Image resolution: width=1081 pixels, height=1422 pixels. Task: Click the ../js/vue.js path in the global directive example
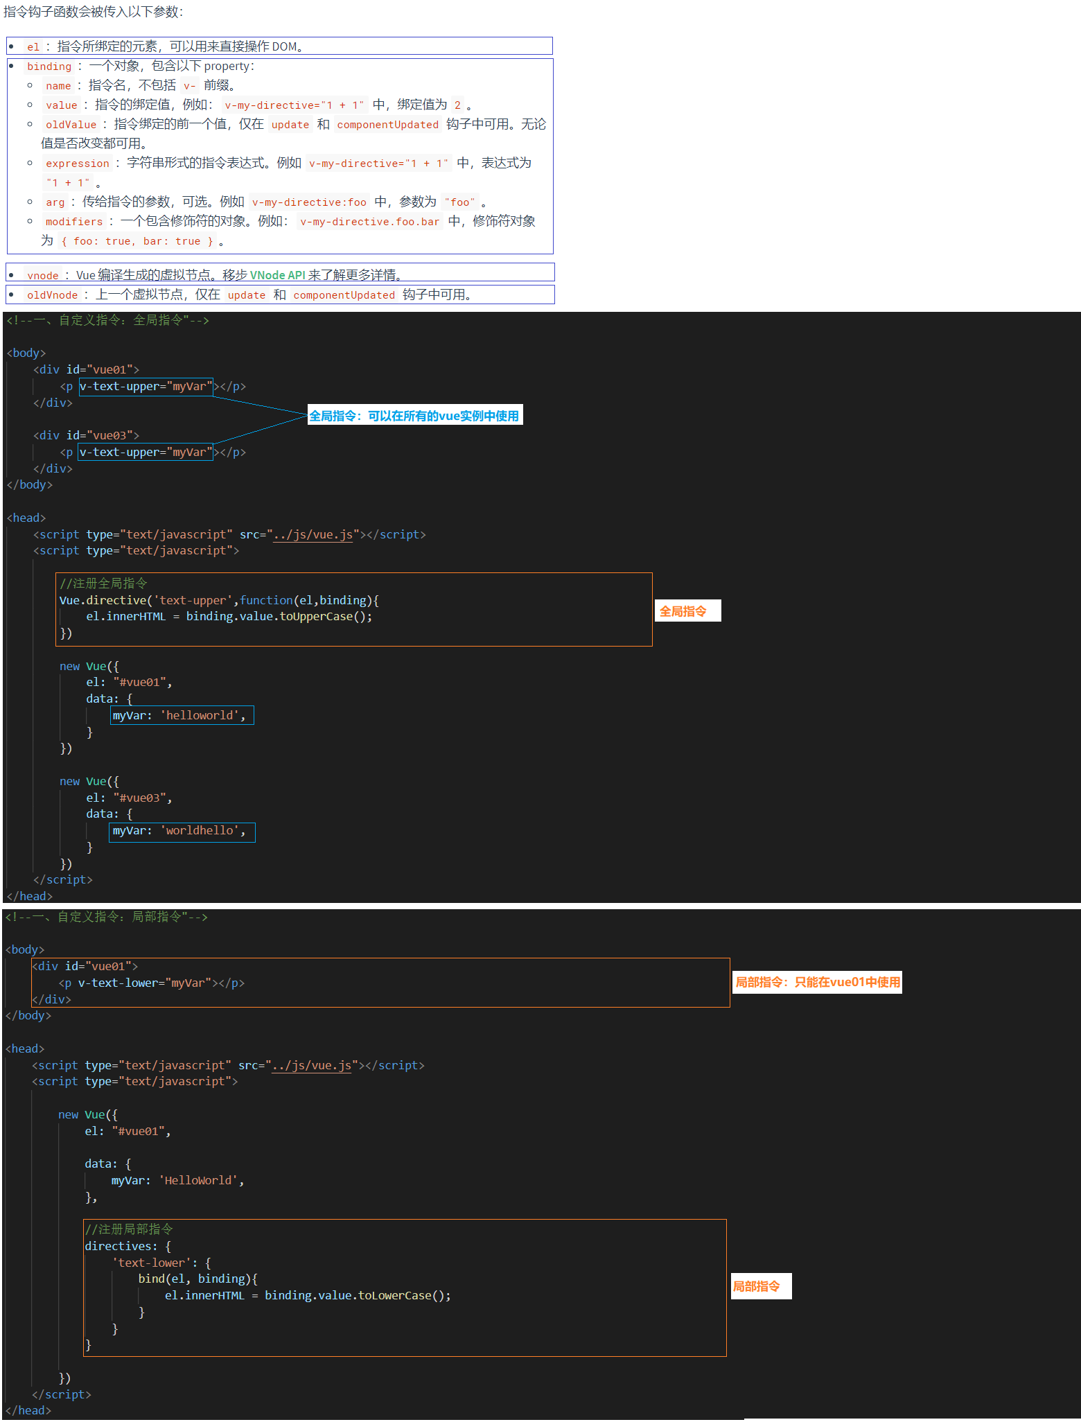[313, 534]
